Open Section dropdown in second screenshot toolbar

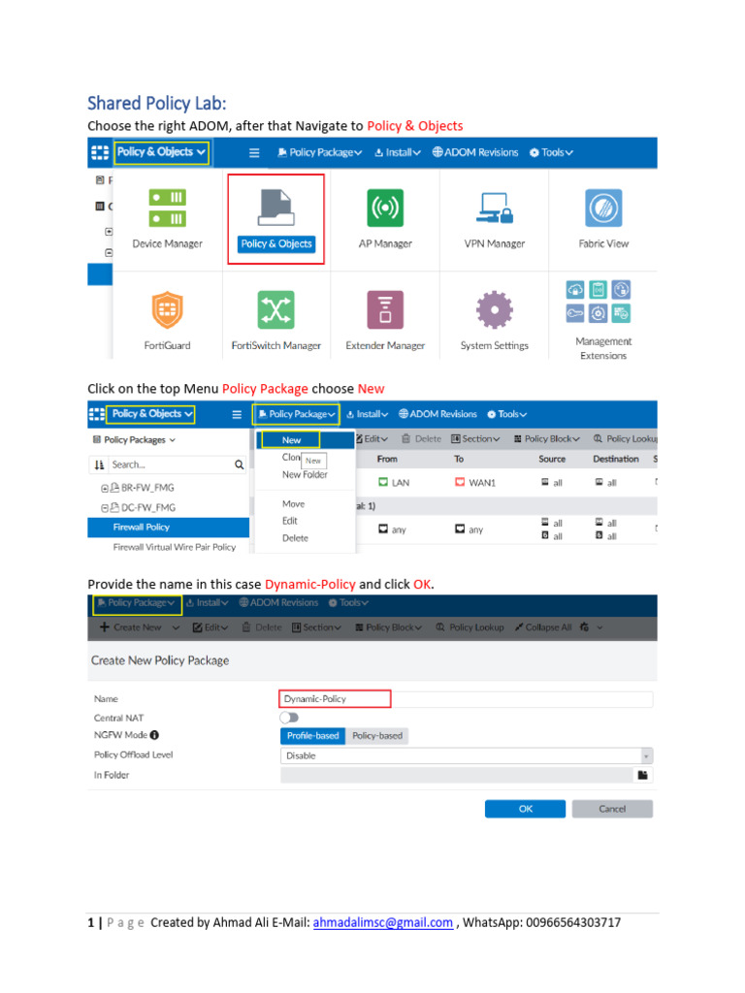[475, 439]
